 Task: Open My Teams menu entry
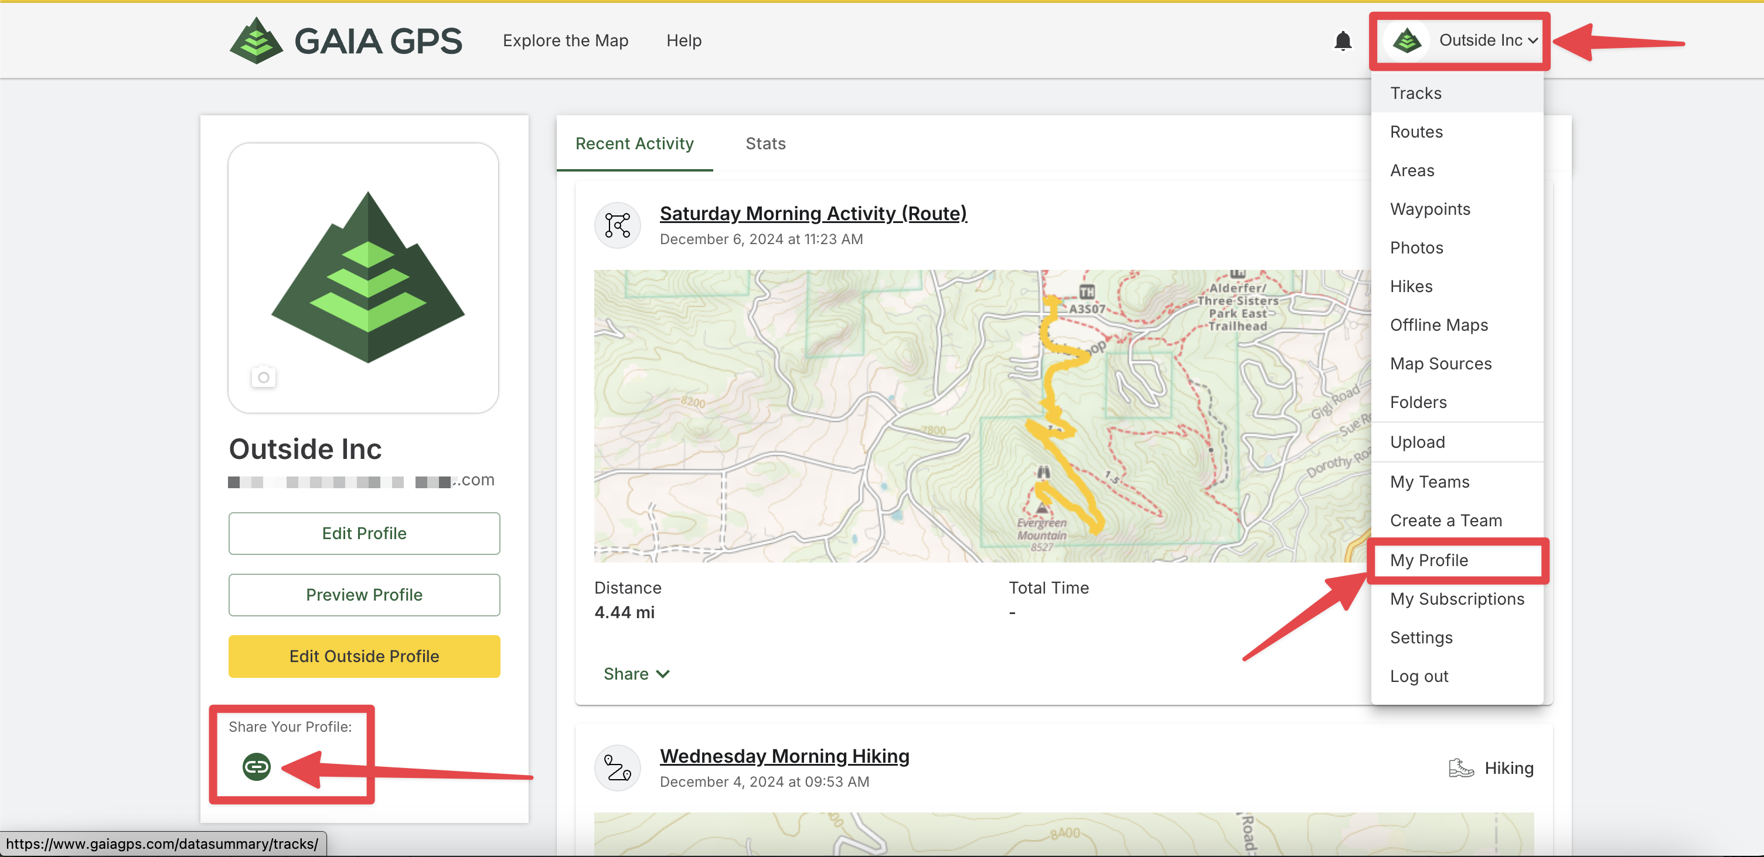(1456, 482)
